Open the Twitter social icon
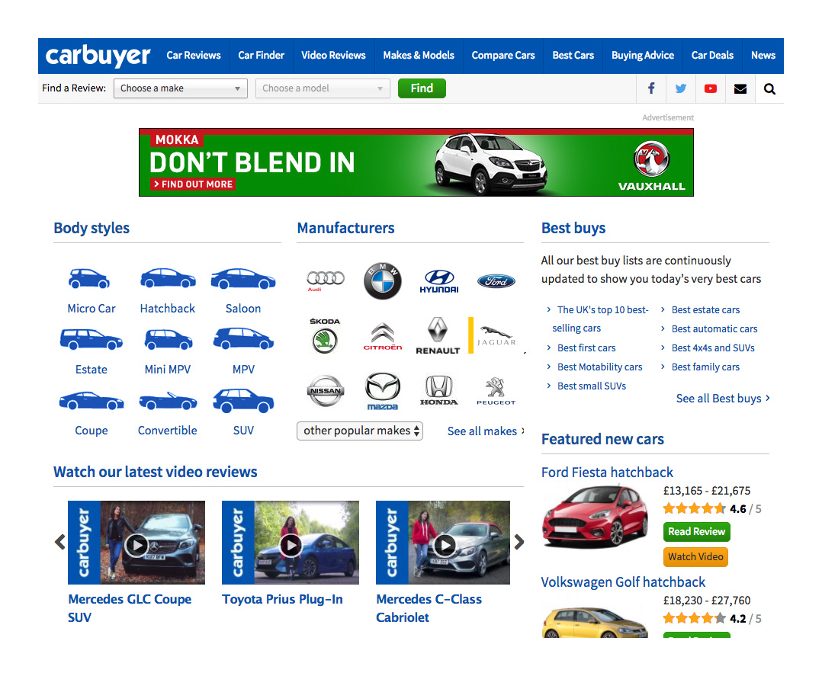This screenshot has width=822, height=676. click(681, 88)
